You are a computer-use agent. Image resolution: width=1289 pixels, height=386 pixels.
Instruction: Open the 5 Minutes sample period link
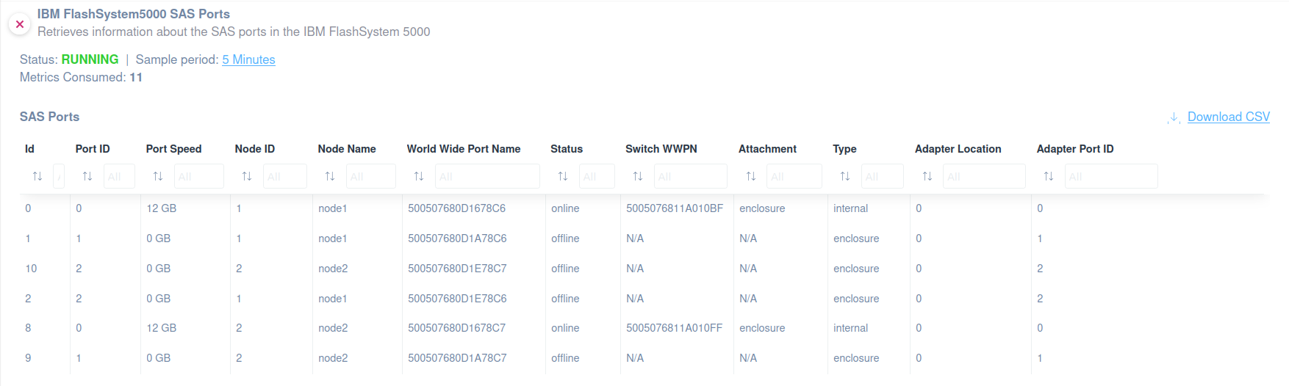coord(248,59)
